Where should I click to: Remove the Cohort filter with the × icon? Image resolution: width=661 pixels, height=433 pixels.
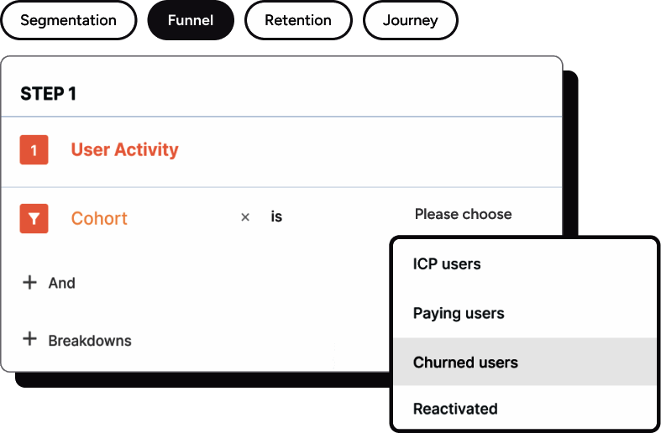tap(245, 217)
